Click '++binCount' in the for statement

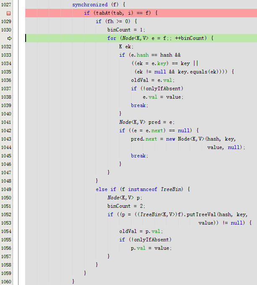coord(189,38)
